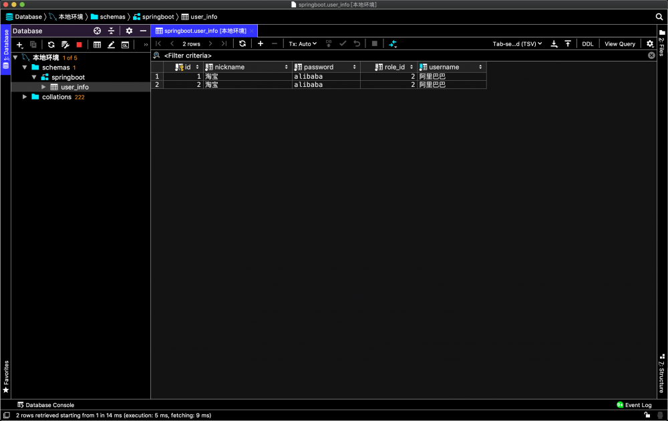Collapse the springboot schema node

pyautogui.click(x=34, y=77)
